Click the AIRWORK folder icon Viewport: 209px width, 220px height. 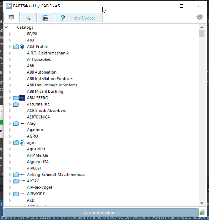click(16, 194)
